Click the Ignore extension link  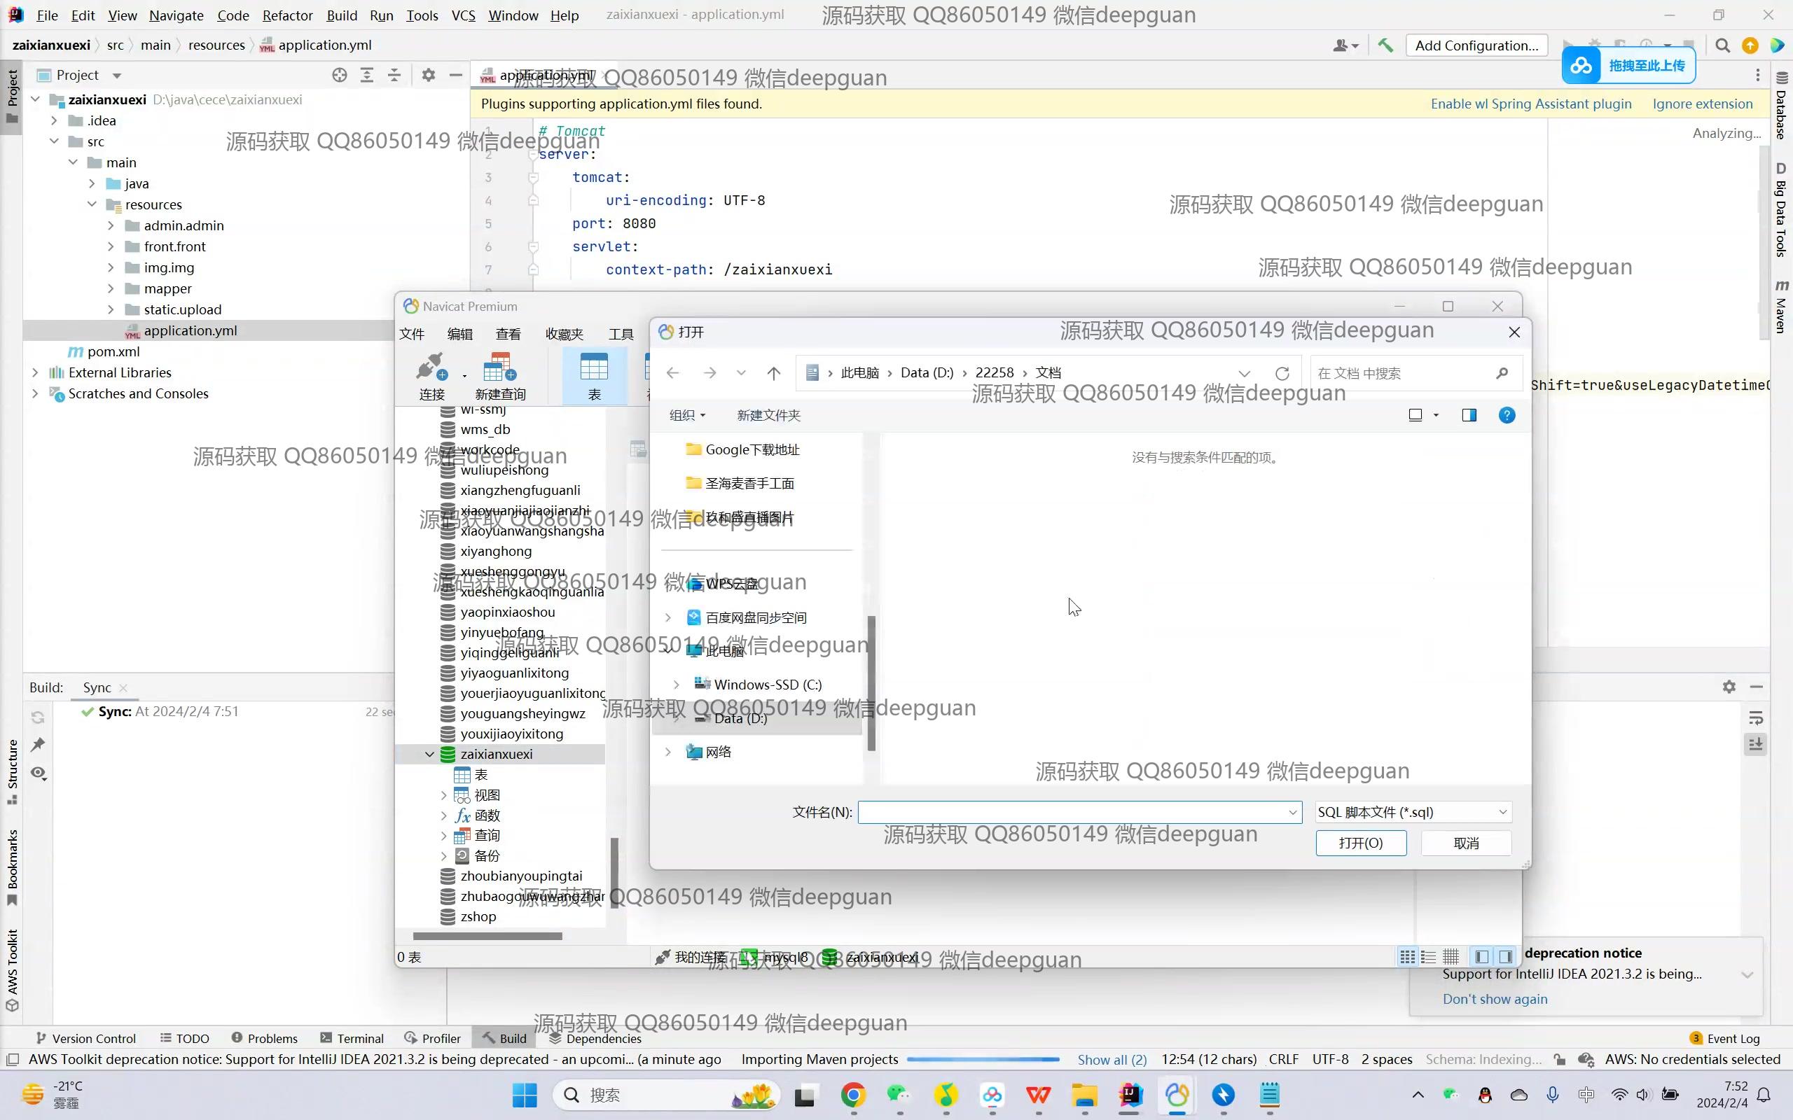pyautogui.click(x=1703, y=104)
